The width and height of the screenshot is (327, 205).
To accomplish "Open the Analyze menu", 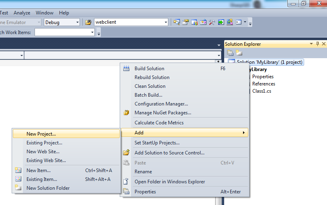I will pos(22,13).
